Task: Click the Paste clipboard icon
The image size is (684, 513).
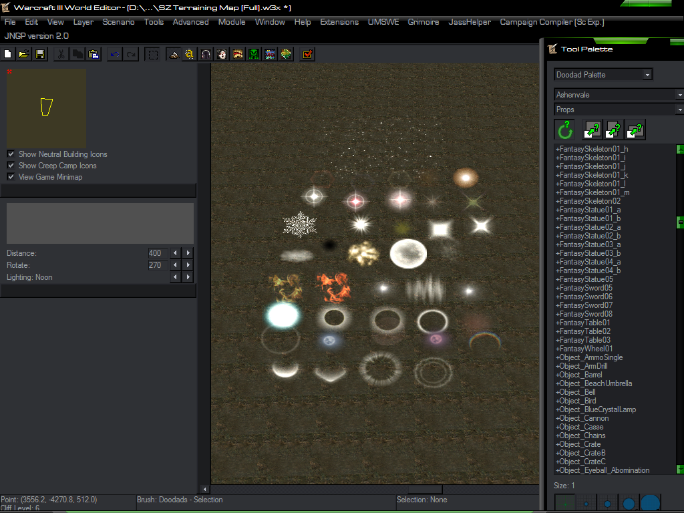Action: pyautogui.click(x=94, y=54)
